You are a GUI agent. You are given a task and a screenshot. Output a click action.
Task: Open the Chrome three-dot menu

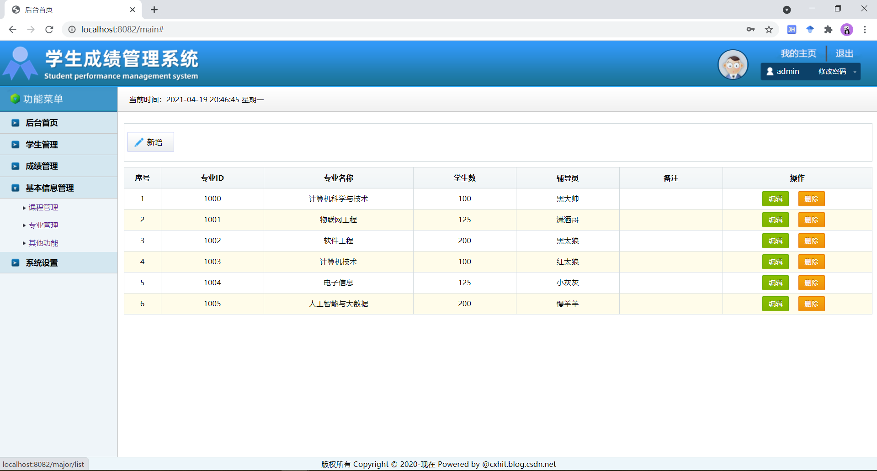click(x=865, y=30)
